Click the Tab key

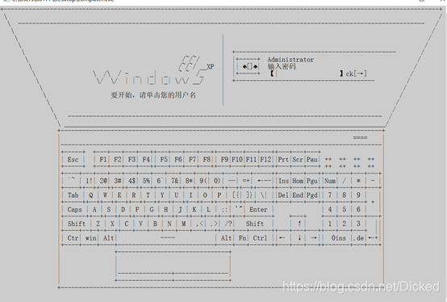pyautogui.click(x=73, y=195)
